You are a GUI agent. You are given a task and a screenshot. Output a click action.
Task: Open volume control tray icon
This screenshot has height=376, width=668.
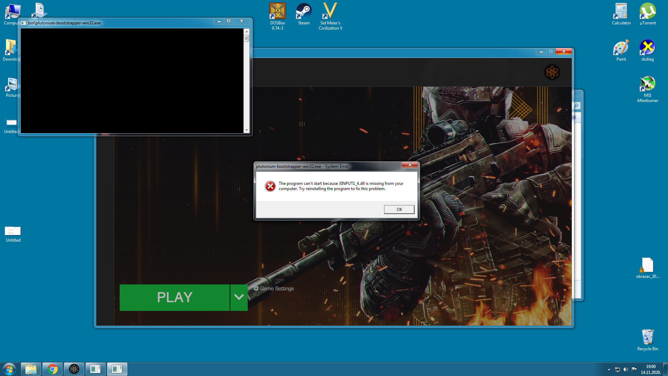626,369
